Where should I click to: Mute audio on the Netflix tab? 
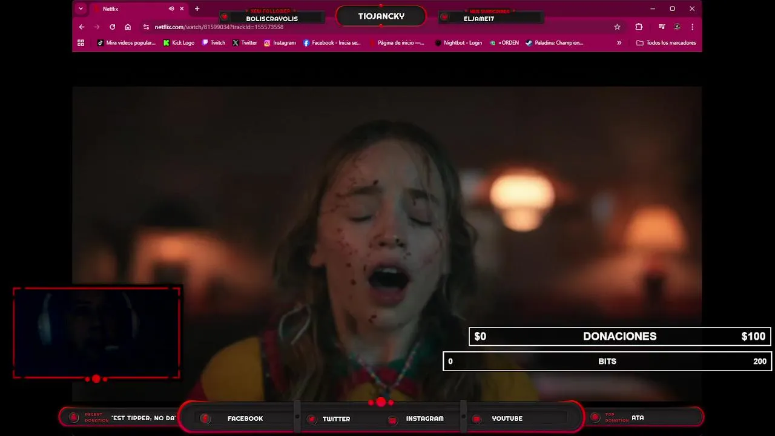(171, 8)
